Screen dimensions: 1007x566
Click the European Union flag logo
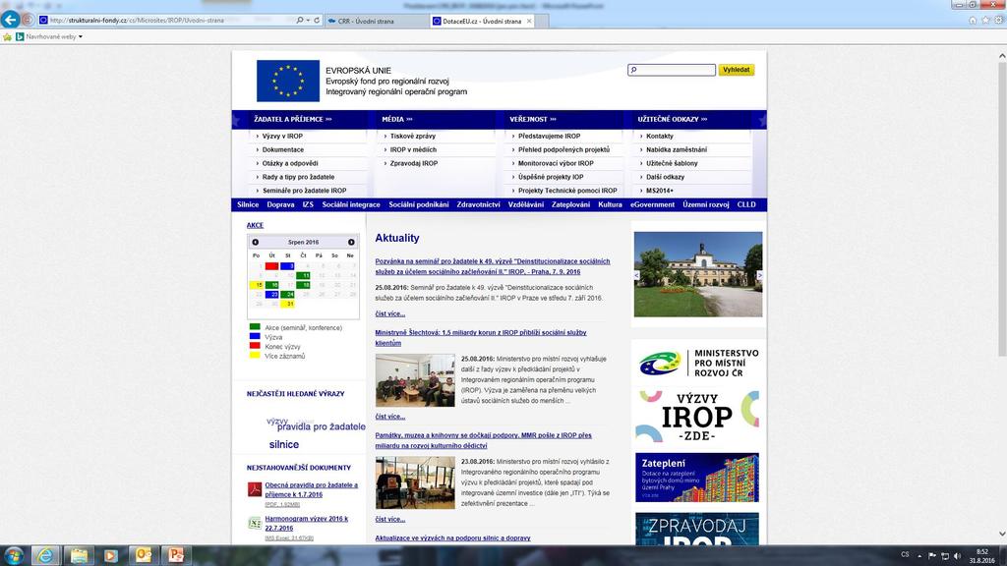coord(288,81)
